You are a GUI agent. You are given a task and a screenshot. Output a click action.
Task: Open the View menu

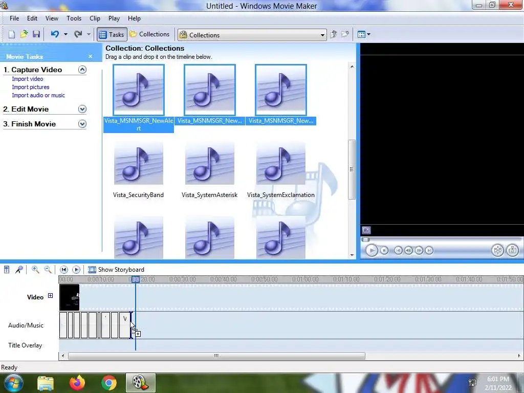[x=52, y=18]
